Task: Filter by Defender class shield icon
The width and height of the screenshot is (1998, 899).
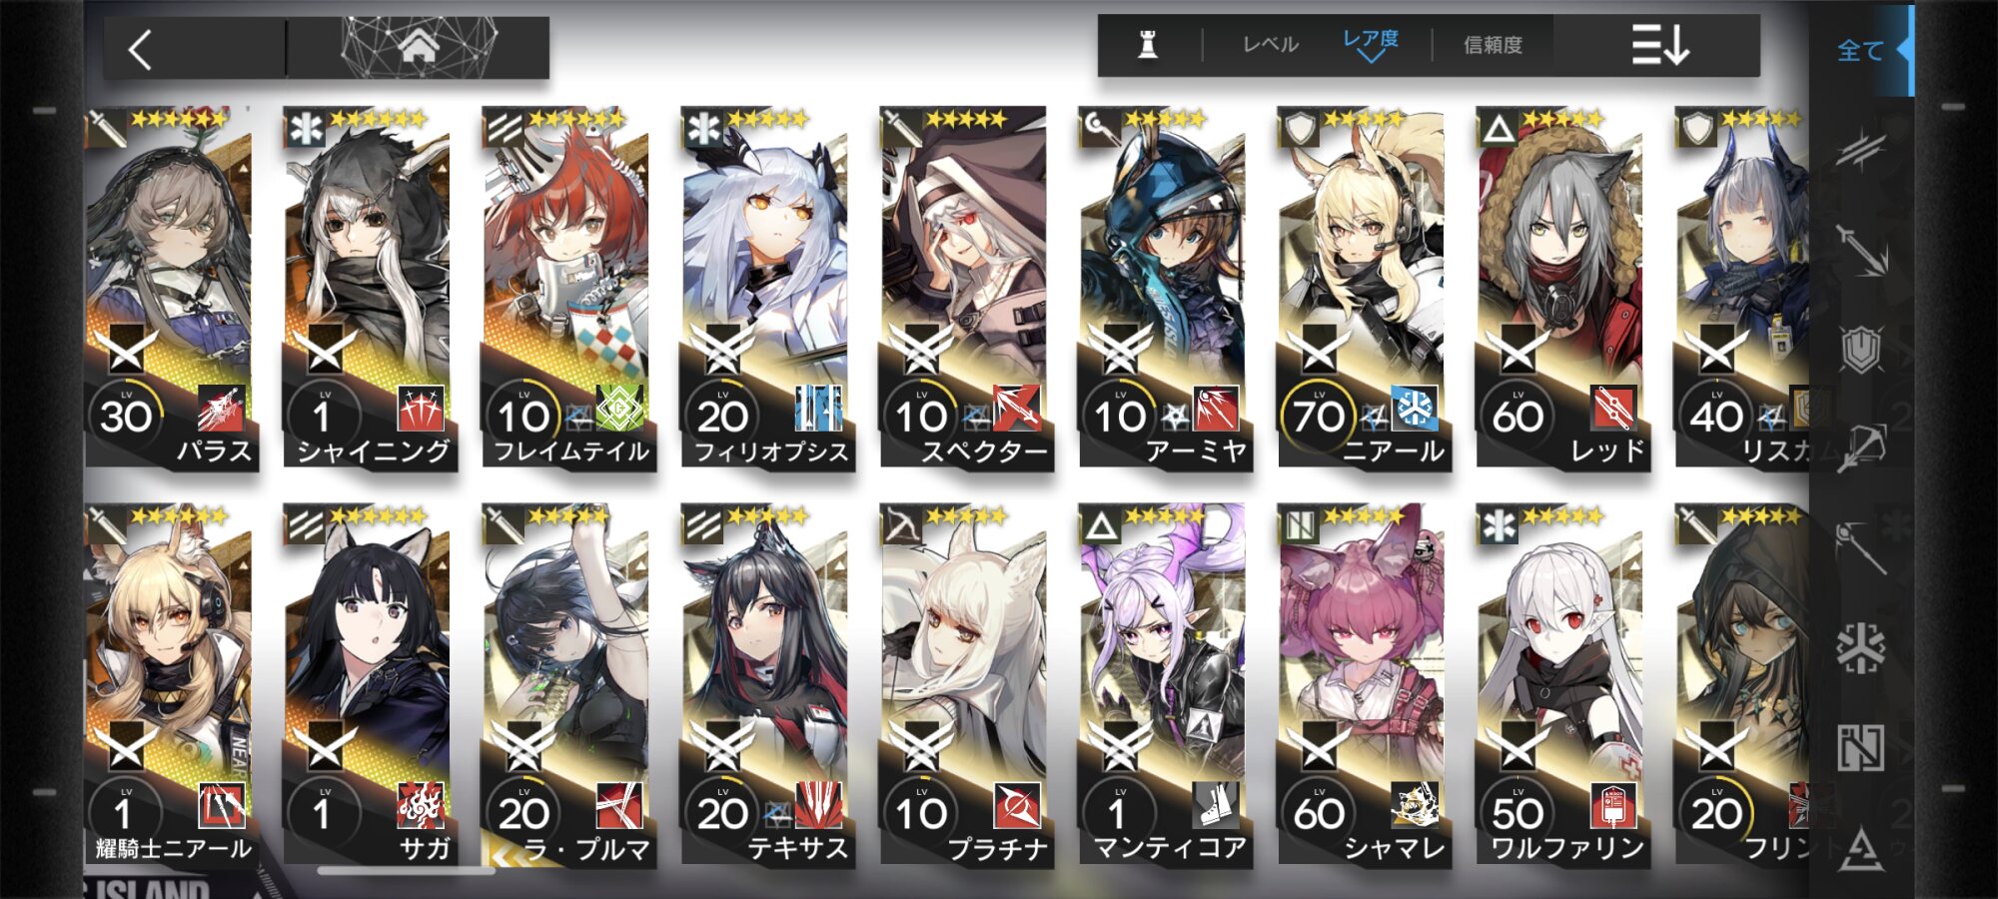Action: 1861,350
